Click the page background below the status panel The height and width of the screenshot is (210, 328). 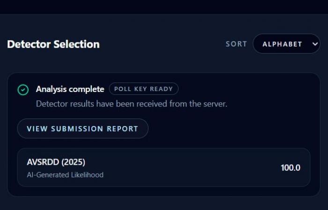(164, 203)
